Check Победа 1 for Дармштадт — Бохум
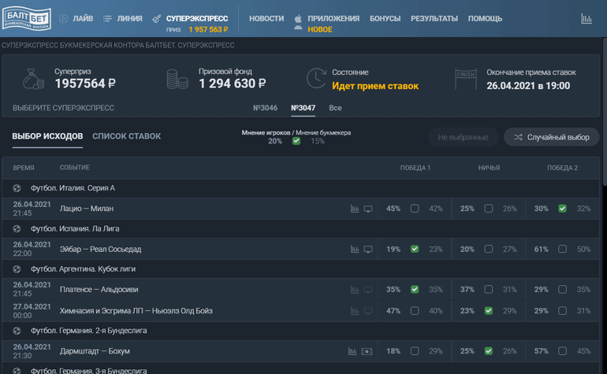The width and height of the screenshot is (607, 374). coord(415,351)
